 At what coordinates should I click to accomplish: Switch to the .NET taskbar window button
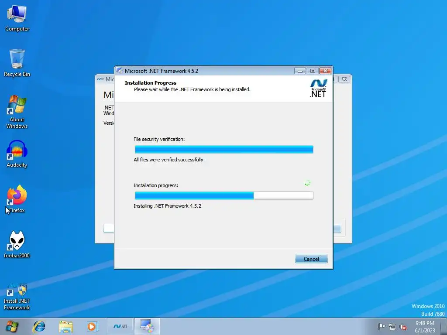(x=120, y=326)
